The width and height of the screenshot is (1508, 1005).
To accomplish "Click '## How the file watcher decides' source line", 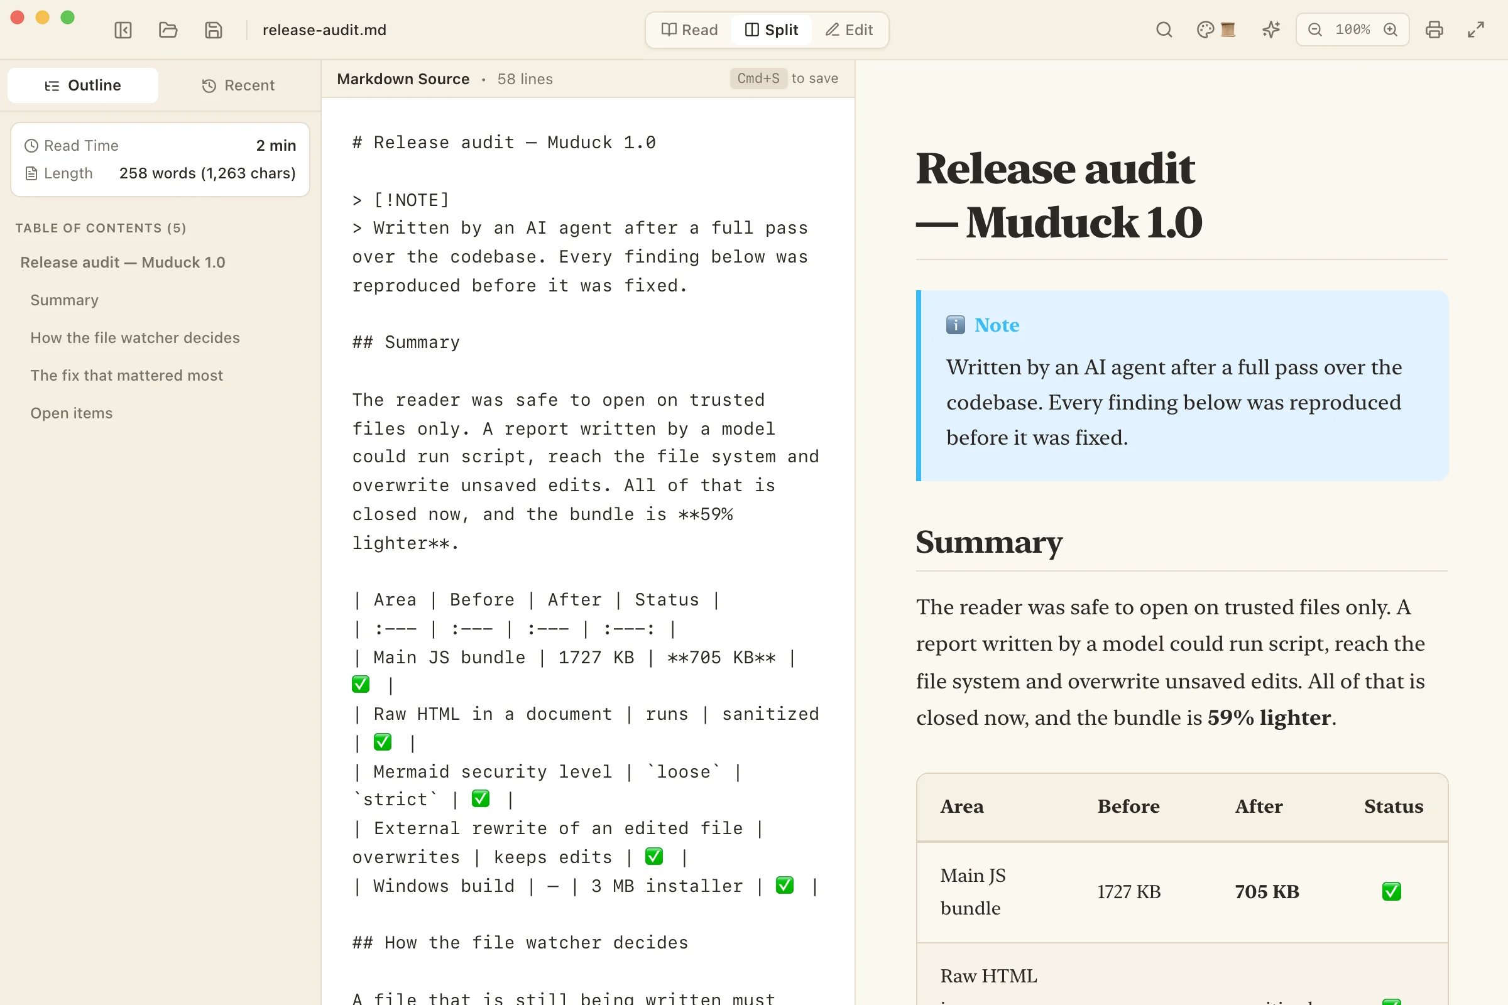I will pos(520,942).
